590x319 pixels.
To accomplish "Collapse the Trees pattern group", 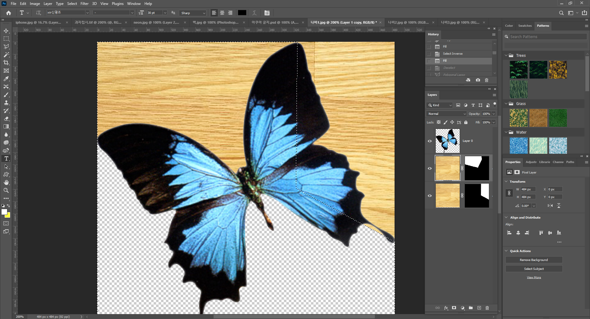I will 506,56.
